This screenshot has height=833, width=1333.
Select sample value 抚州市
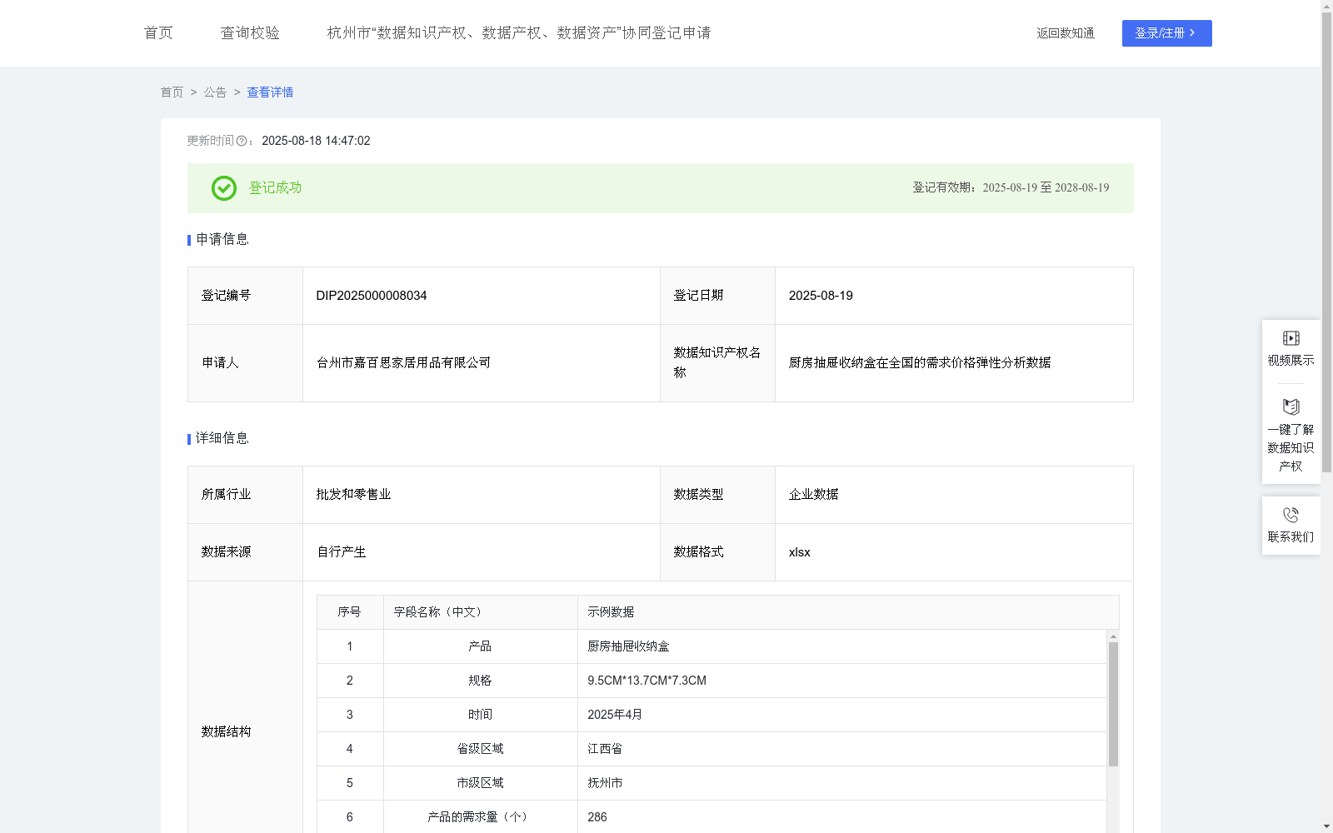(605, 783)
